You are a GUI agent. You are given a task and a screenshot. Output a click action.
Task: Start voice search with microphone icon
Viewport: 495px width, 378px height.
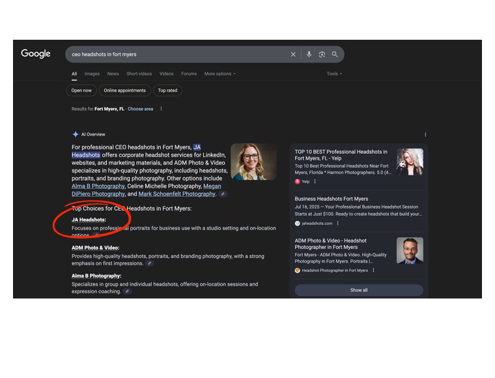(x=309, y=54)
